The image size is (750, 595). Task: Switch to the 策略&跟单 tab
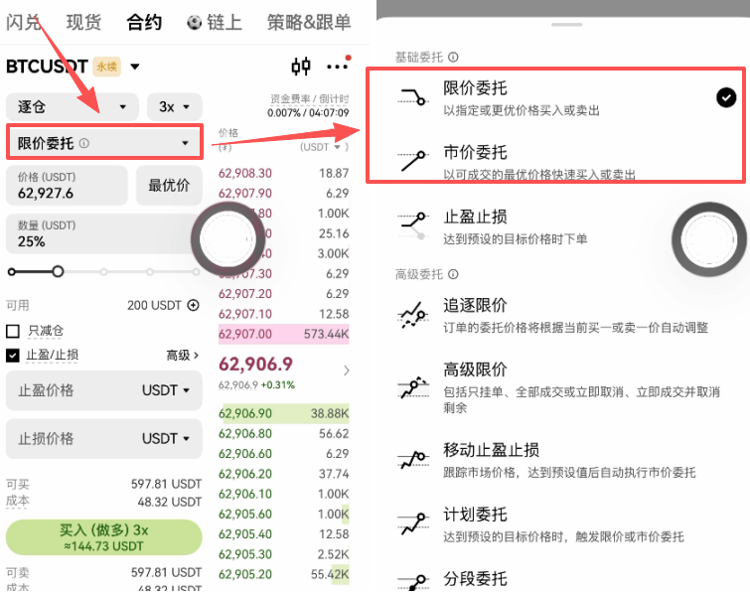pos(309,23)
